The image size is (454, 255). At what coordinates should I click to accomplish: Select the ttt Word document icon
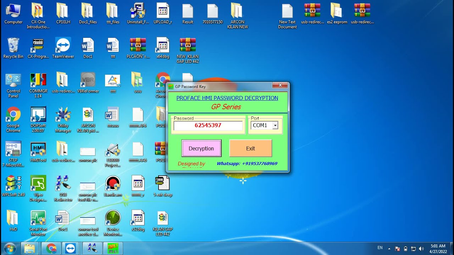pos(113,48)
